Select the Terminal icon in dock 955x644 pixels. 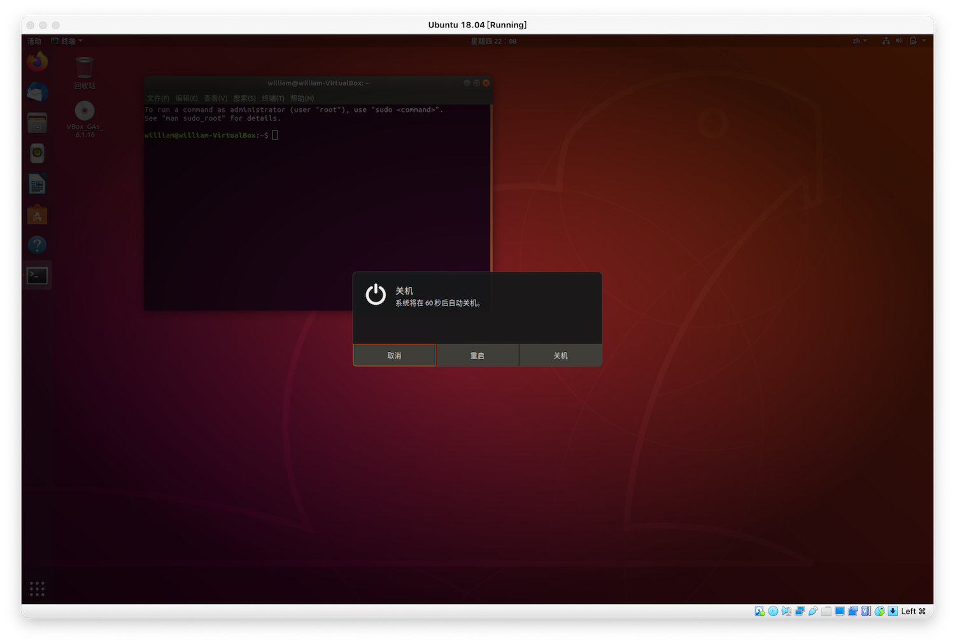(x=37, y=276)
